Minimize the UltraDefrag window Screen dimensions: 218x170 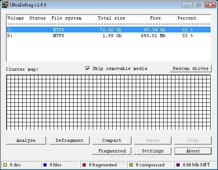pos(187,5)
